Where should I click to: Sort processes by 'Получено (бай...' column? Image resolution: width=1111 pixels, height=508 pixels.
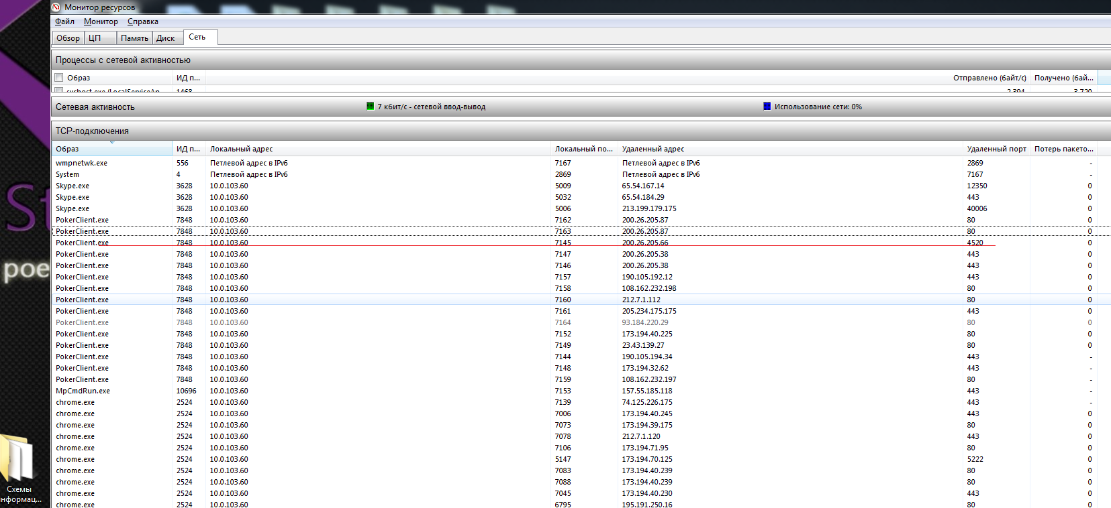1064,78
